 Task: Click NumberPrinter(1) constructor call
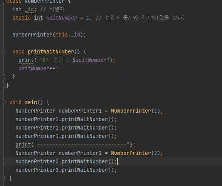pos(136,111)
